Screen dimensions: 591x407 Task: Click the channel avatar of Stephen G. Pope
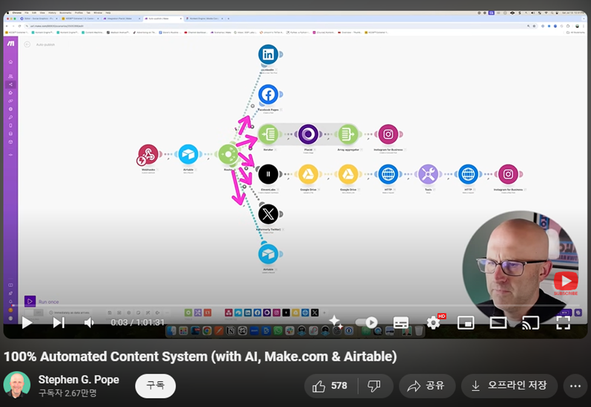(x=17, y=385)
